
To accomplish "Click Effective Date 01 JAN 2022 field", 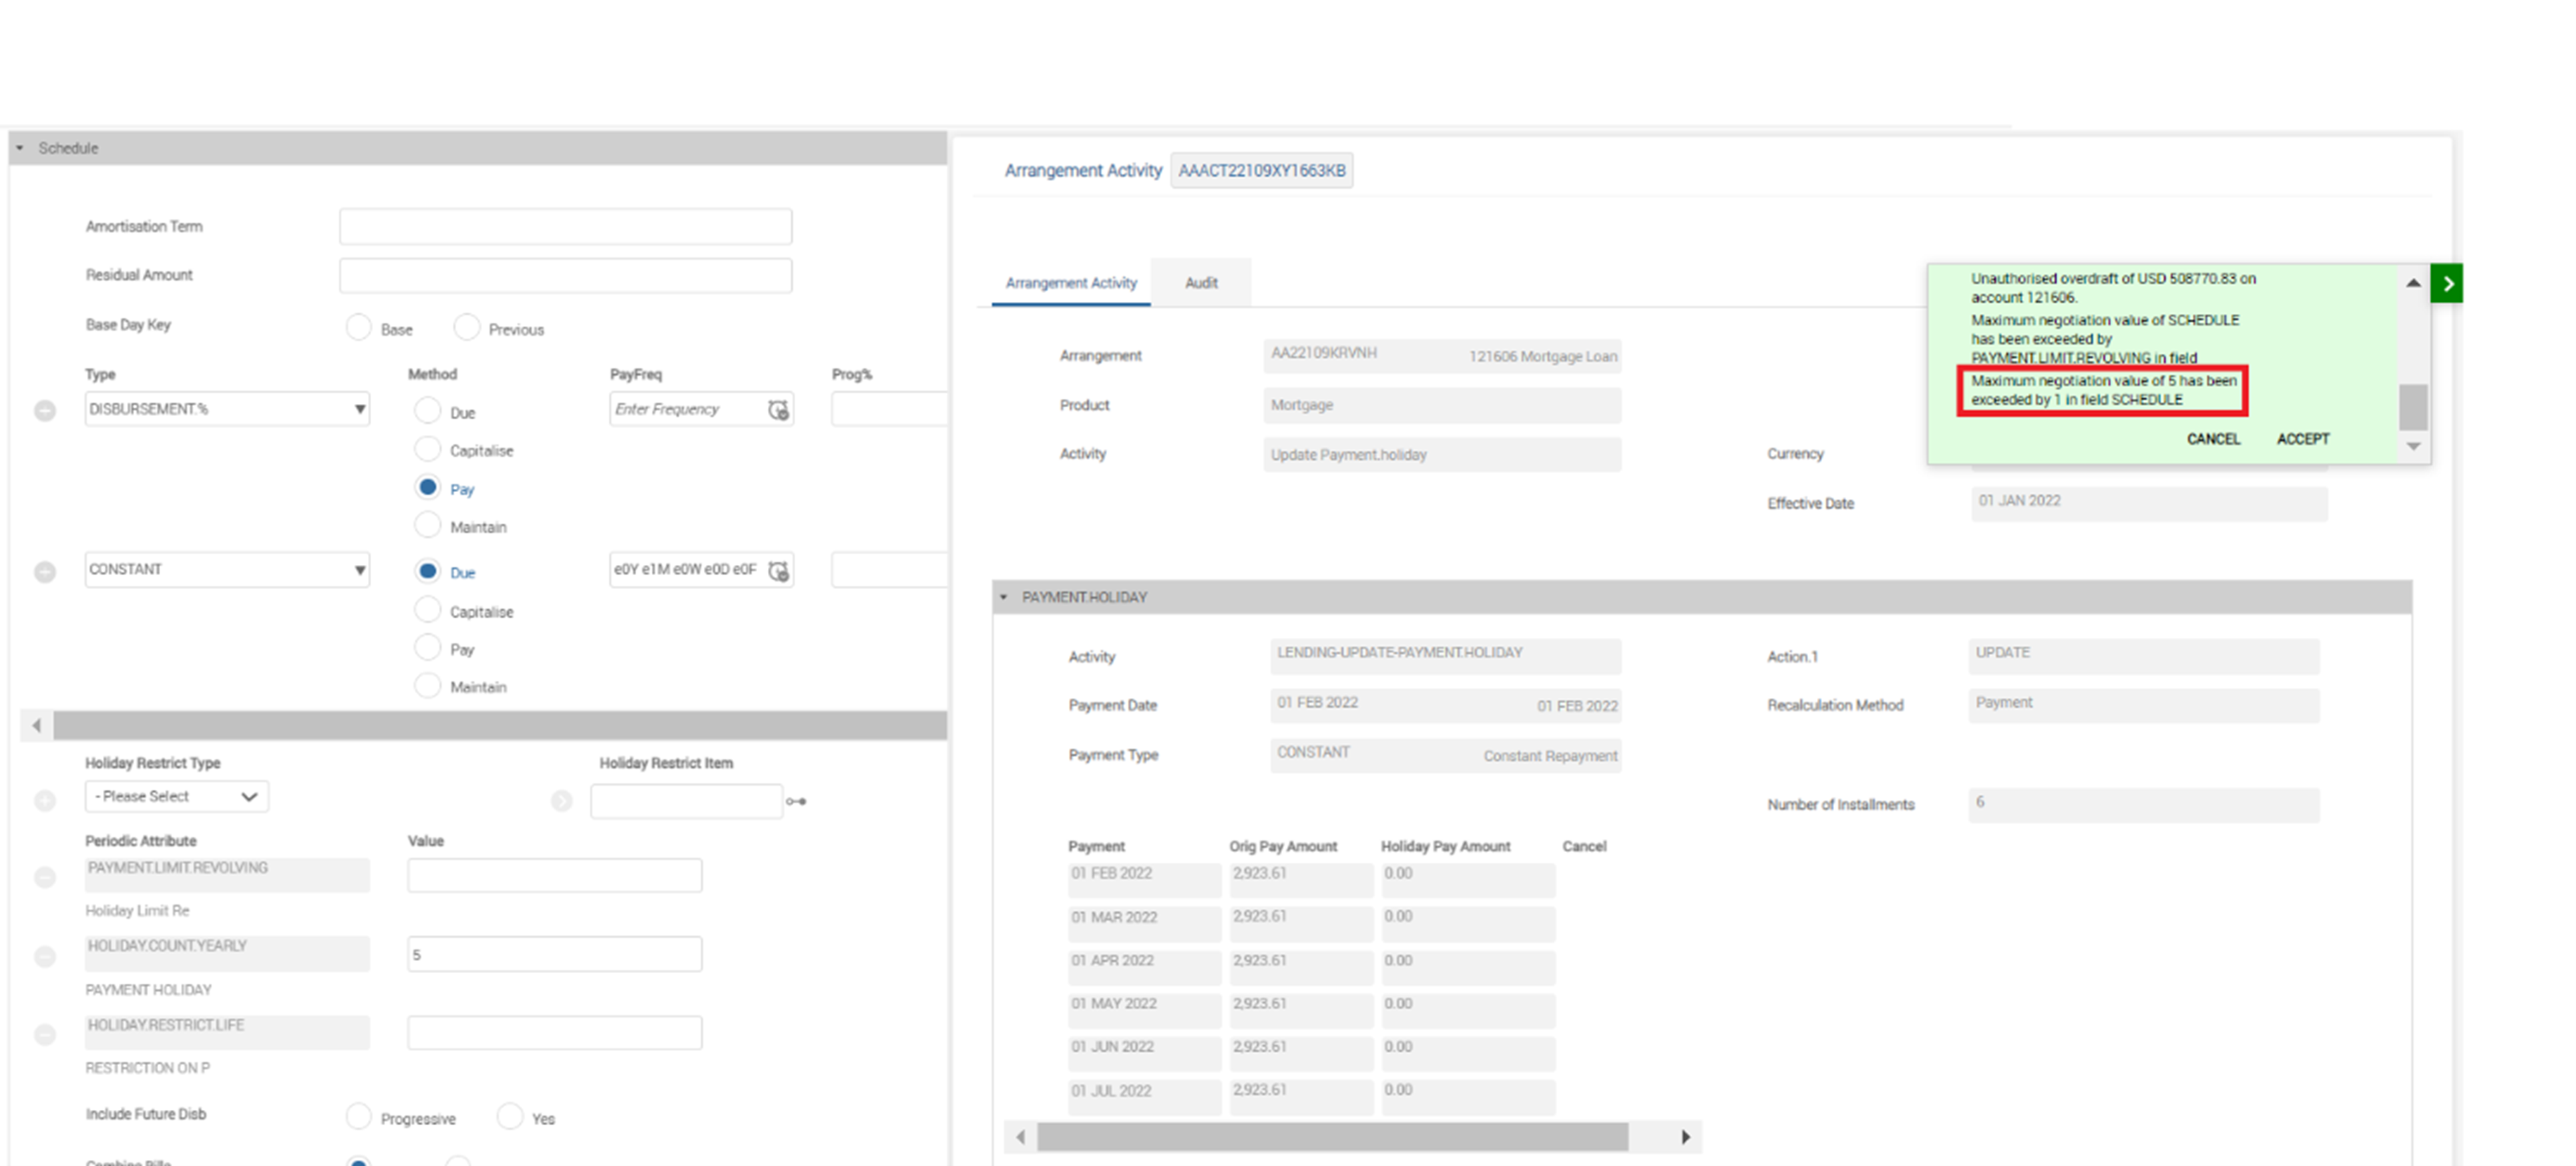I will coord(2149,503).
